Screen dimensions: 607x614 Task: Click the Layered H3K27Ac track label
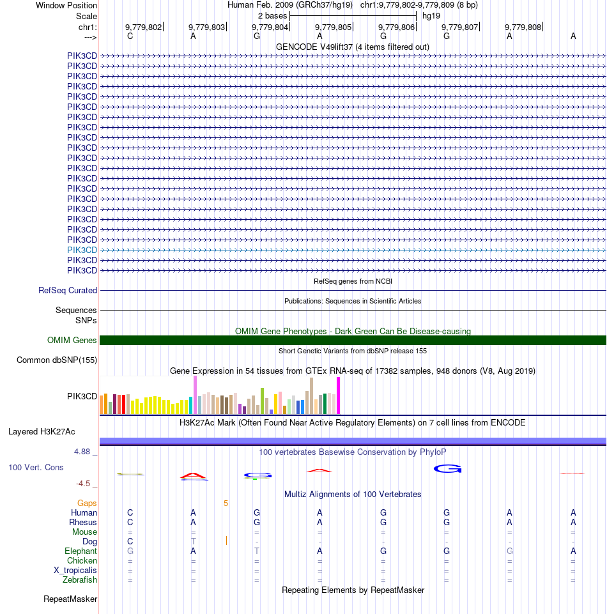point(42,432)
